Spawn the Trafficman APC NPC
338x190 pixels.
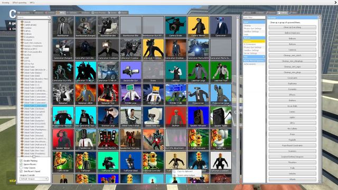tap(108, 162)
